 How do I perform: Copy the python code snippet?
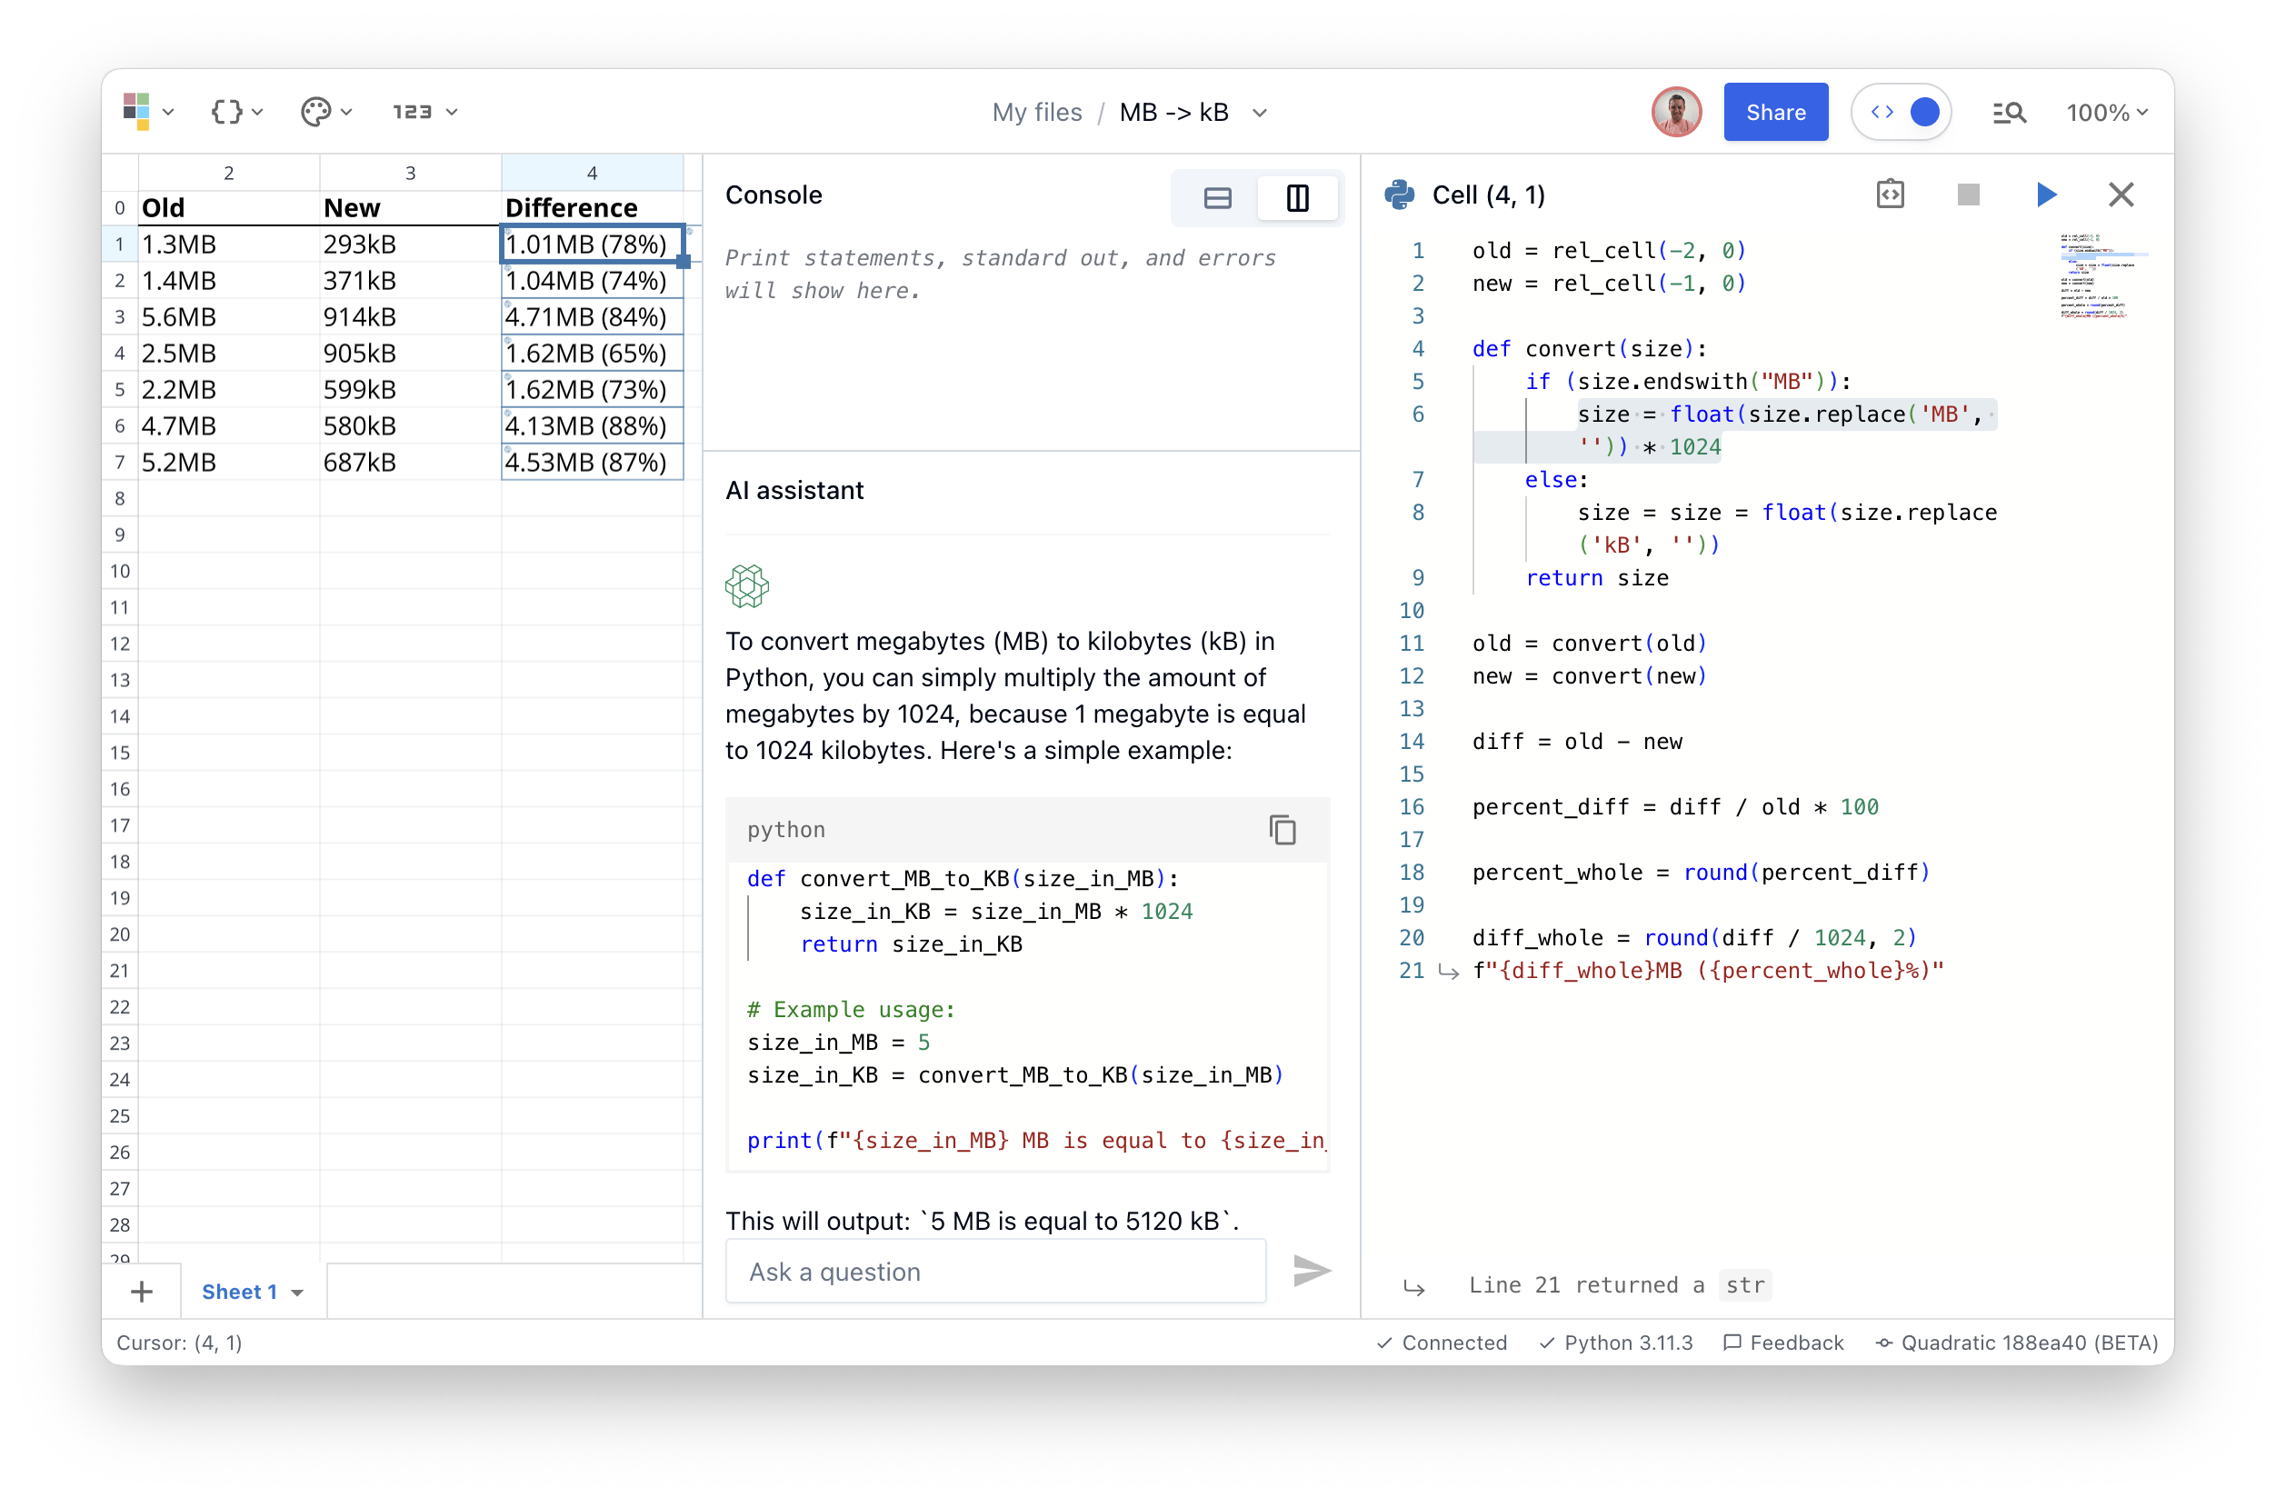(x=1282, y=829)
